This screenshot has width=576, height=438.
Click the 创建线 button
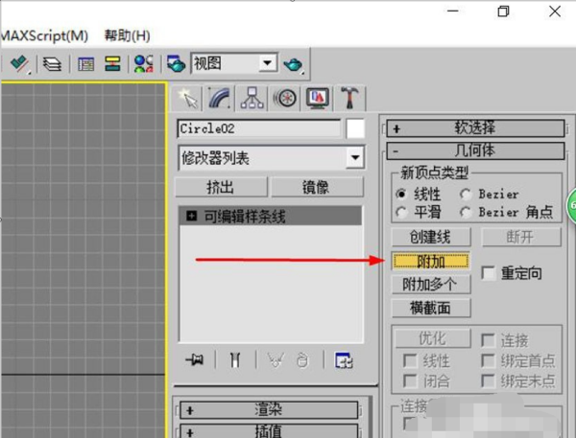point(431,237)
